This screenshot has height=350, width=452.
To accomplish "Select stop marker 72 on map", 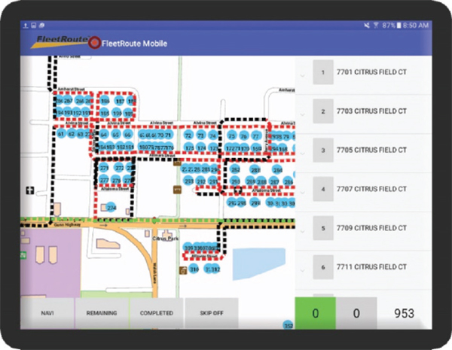I will tap(188, 135).
